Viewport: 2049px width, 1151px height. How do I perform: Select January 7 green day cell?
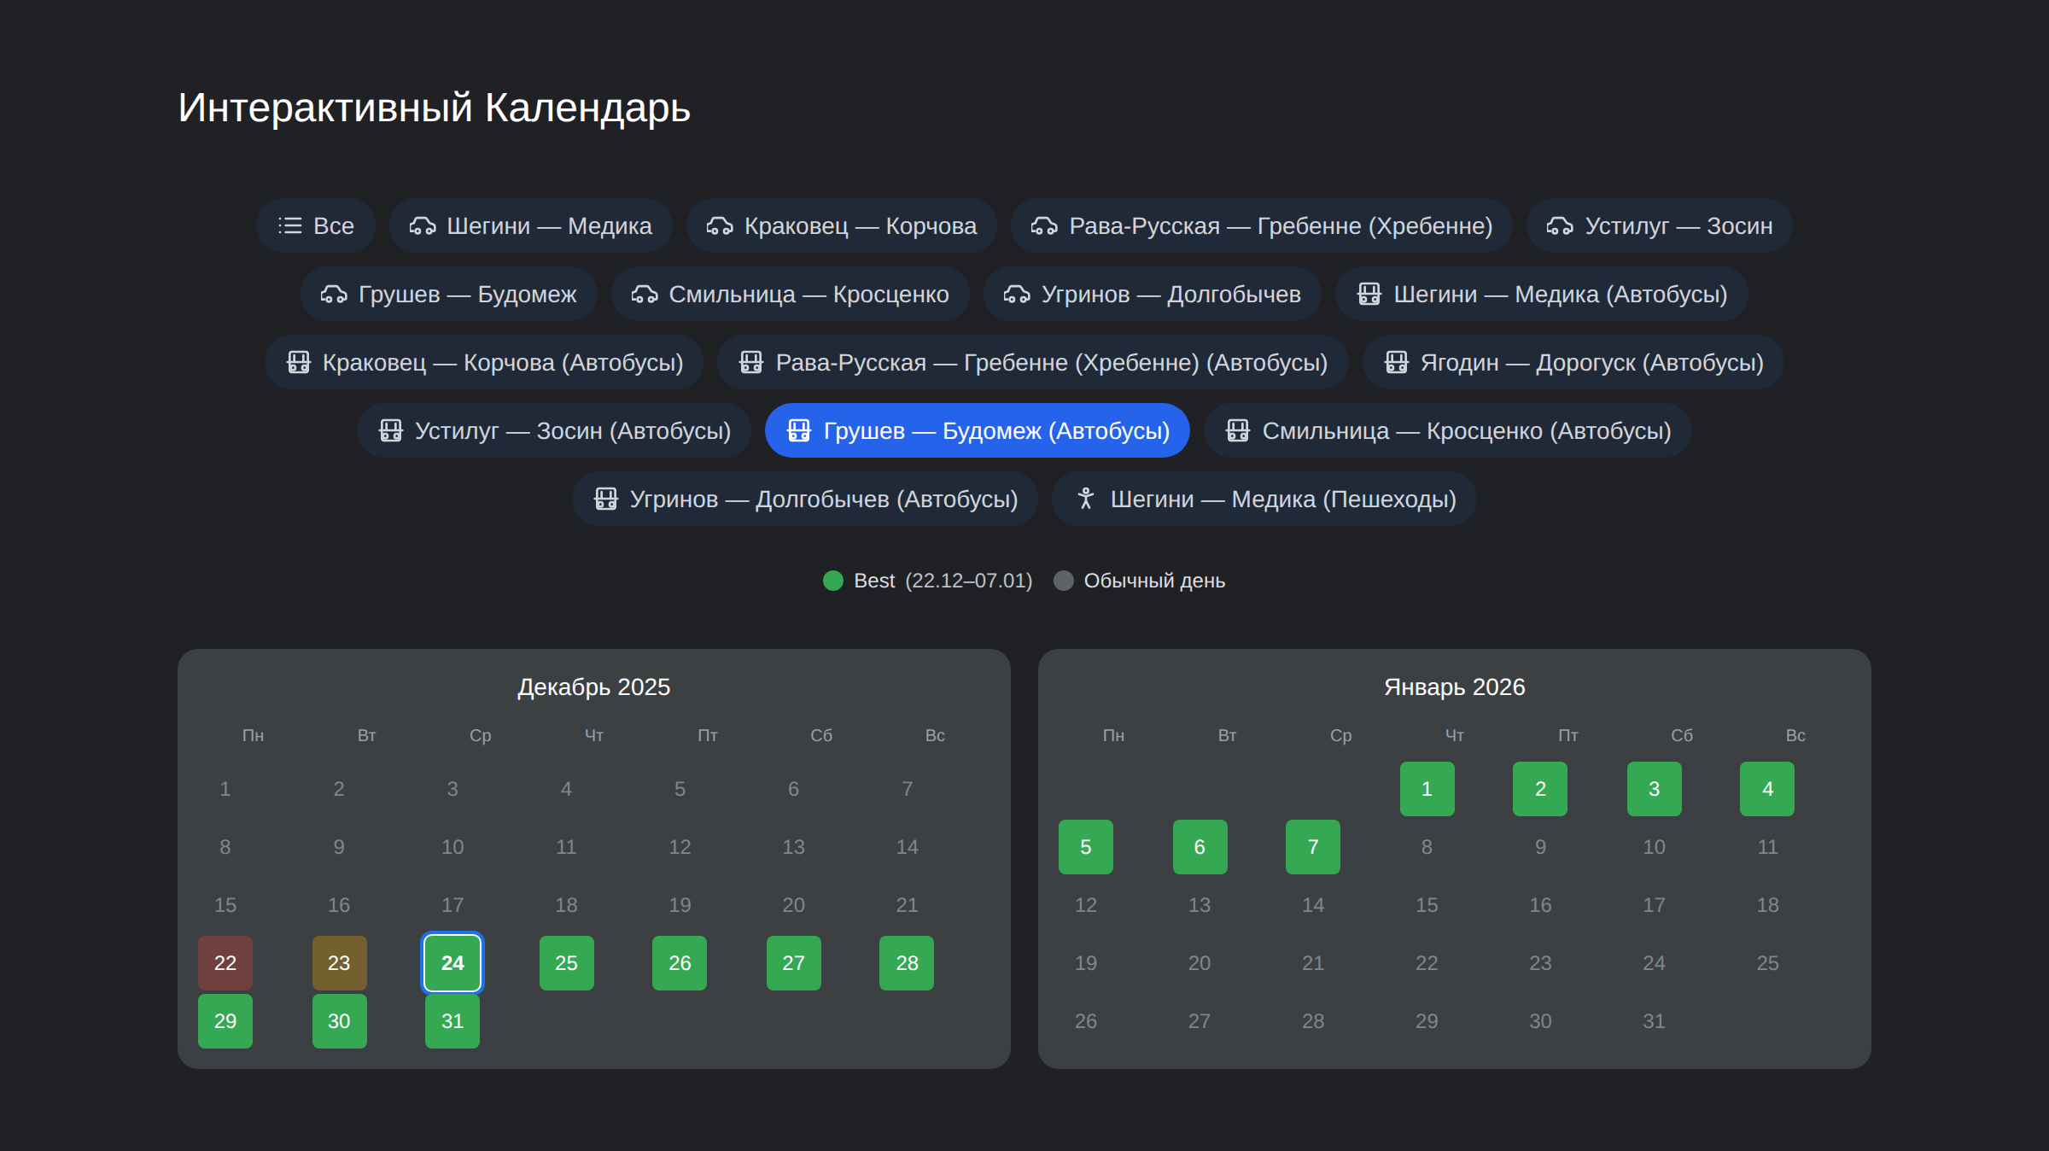click(1312, 847)
